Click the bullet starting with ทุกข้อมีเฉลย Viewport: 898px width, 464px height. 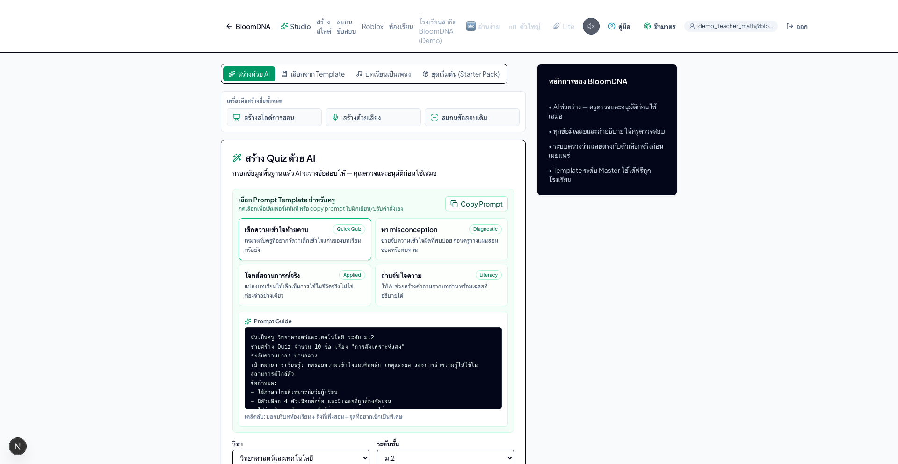[x=607, y=131]
